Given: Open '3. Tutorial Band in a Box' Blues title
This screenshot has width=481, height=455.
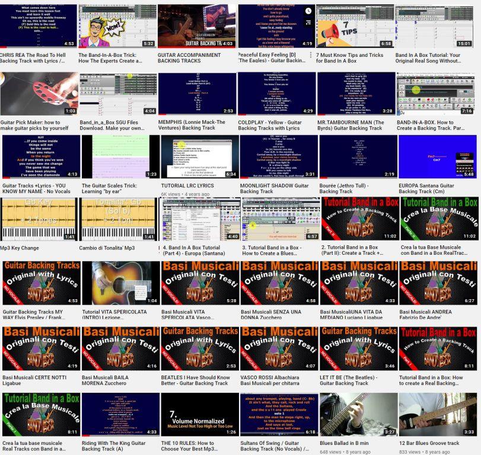Looking at the screenshot, I should pos(272,251).
